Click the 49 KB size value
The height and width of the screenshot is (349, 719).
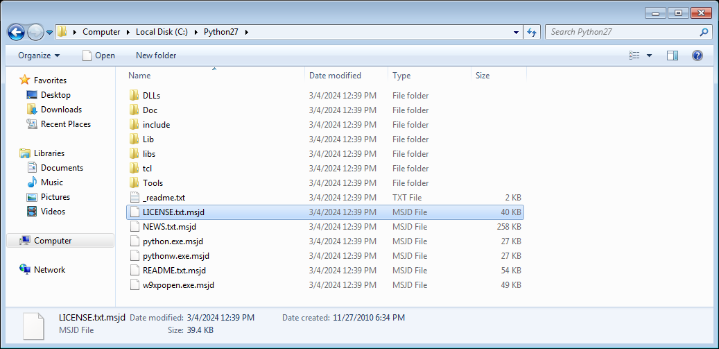pos(511,284)
